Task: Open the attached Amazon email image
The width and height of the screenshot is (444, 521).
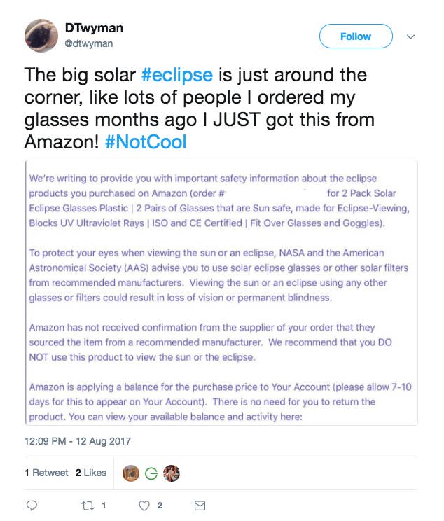Action: [x=221, y=293]
